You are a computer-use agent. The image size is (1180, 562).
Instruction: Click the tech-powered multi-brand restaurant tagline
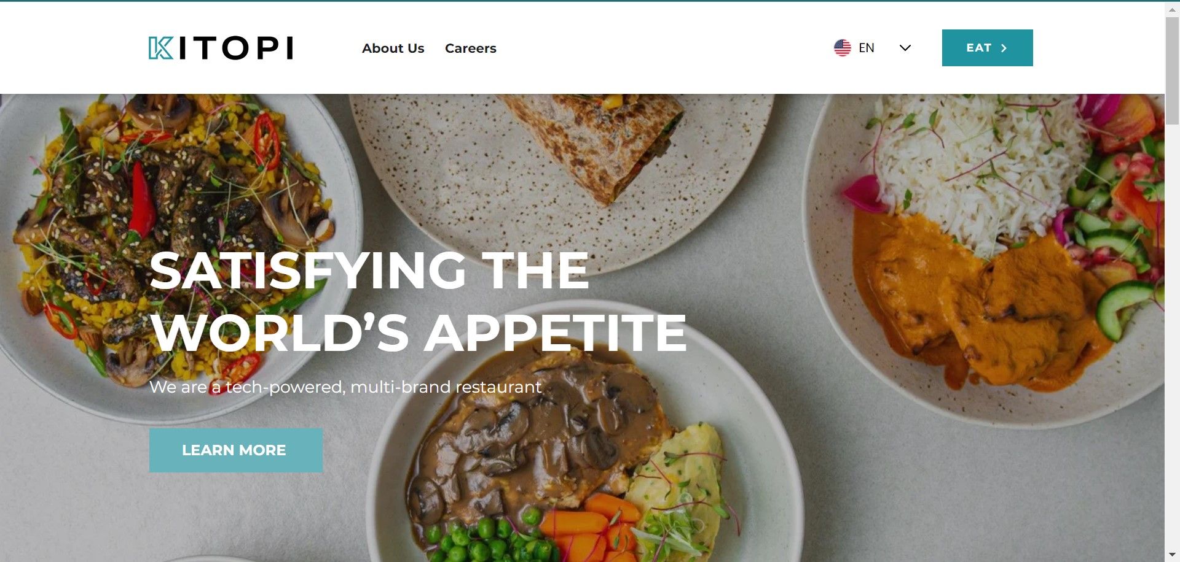coord(345,387)
